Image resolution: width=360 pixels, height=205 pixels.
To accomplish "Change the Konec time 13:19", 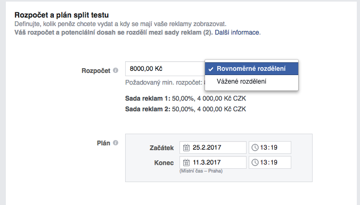I will (x=270, y=162).
